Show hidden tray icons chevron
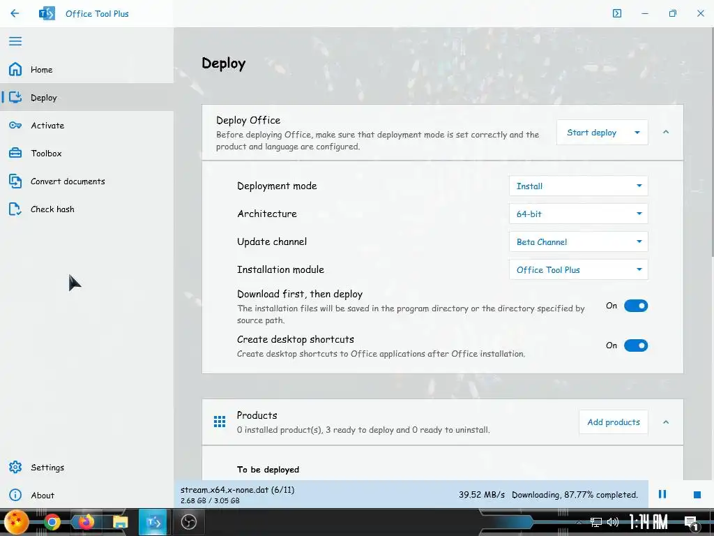Screen dimensions: 714x536 [578, 522]
